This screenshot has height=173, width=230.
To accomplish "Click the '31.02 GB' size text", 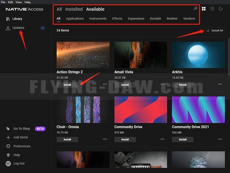I will (x=62, y=77).
